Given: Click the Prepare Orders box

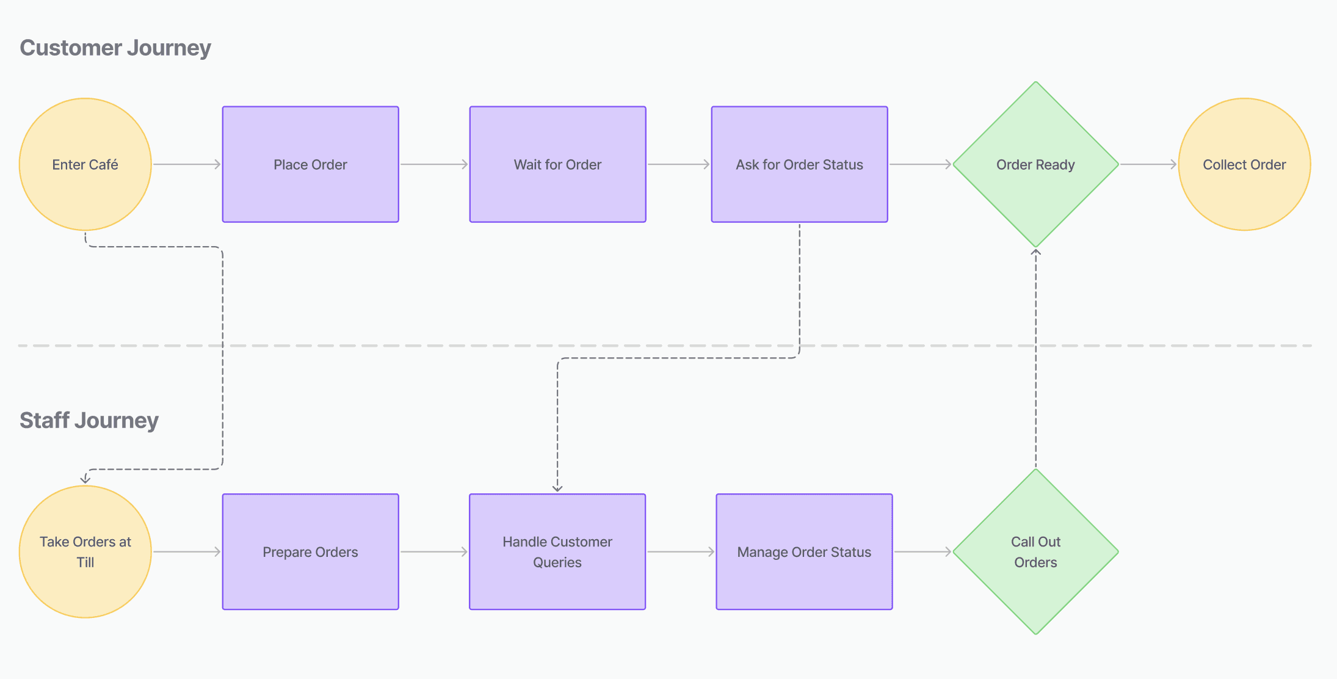Looking at the screenshot, I should 310,551.
